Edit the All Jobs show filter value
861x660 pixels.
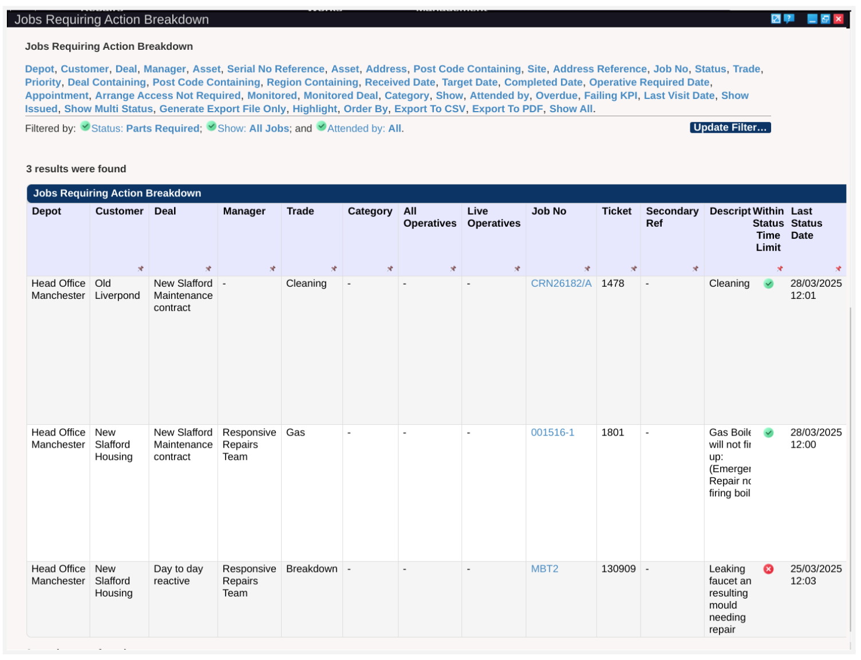click(x=269, y=129)
